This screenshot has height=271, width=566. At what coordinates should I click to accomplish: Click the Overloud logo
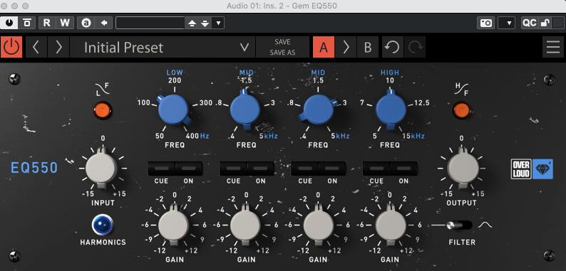pyautogui.click(x=521, y=169)
